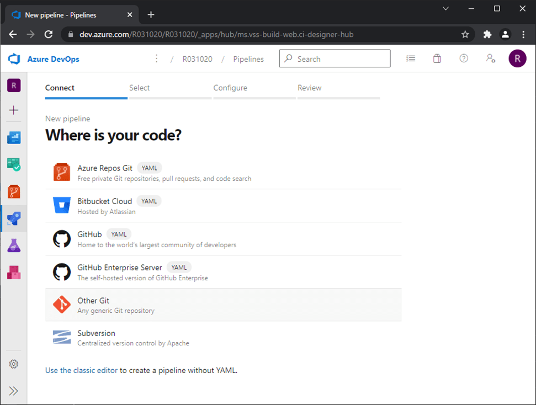Open Boards hub in the sidebar
Image resolution: width=536 pixels, height=405 pixels.
click(14, 164)
